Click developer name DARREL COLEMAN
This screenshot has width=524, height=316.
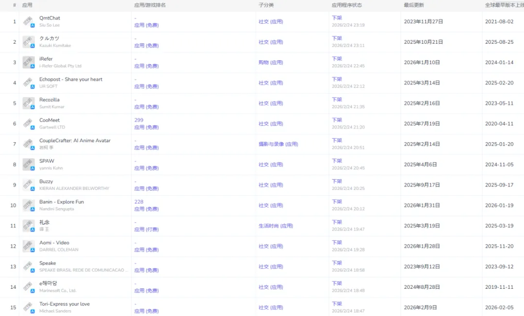point(59,249)
